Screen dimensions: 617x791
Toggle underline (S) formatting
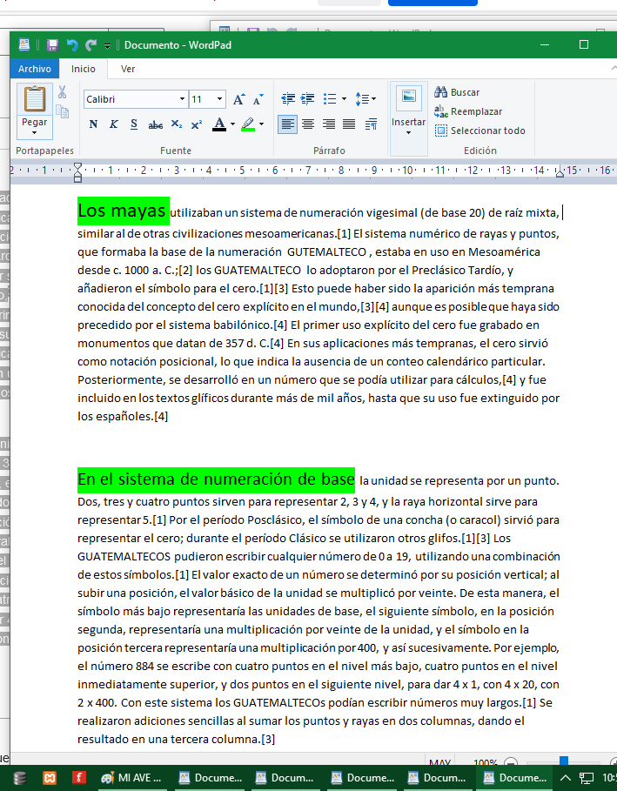pos(134,124)
